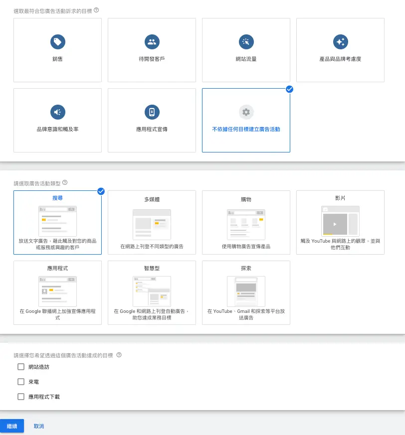Check the 應用程式下載 checkbox

coord(21,397)
